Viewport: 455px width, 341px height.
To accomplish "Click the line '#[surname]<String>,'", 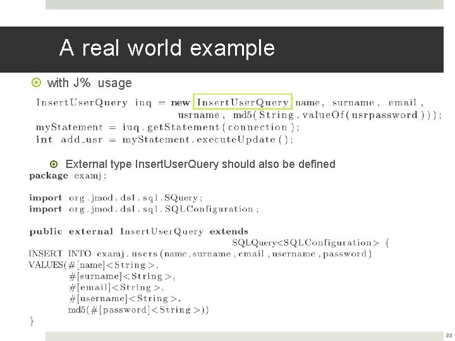I will tap(122, 277).
